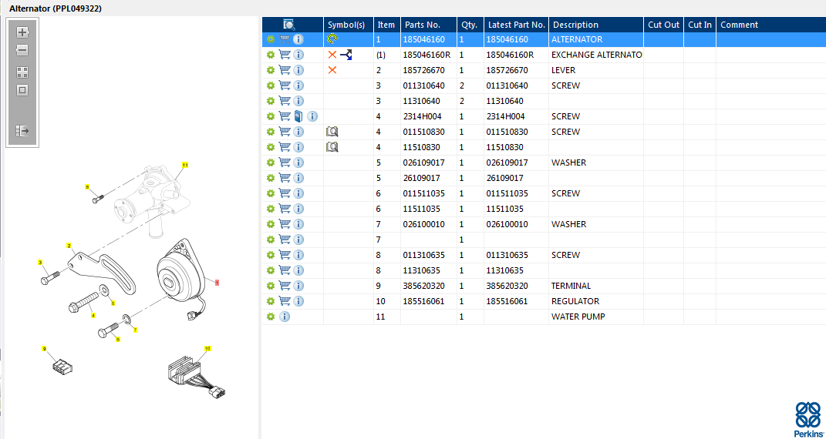
Task: Click the green gear for SCREW 011310635
Action: click(271, 255)
